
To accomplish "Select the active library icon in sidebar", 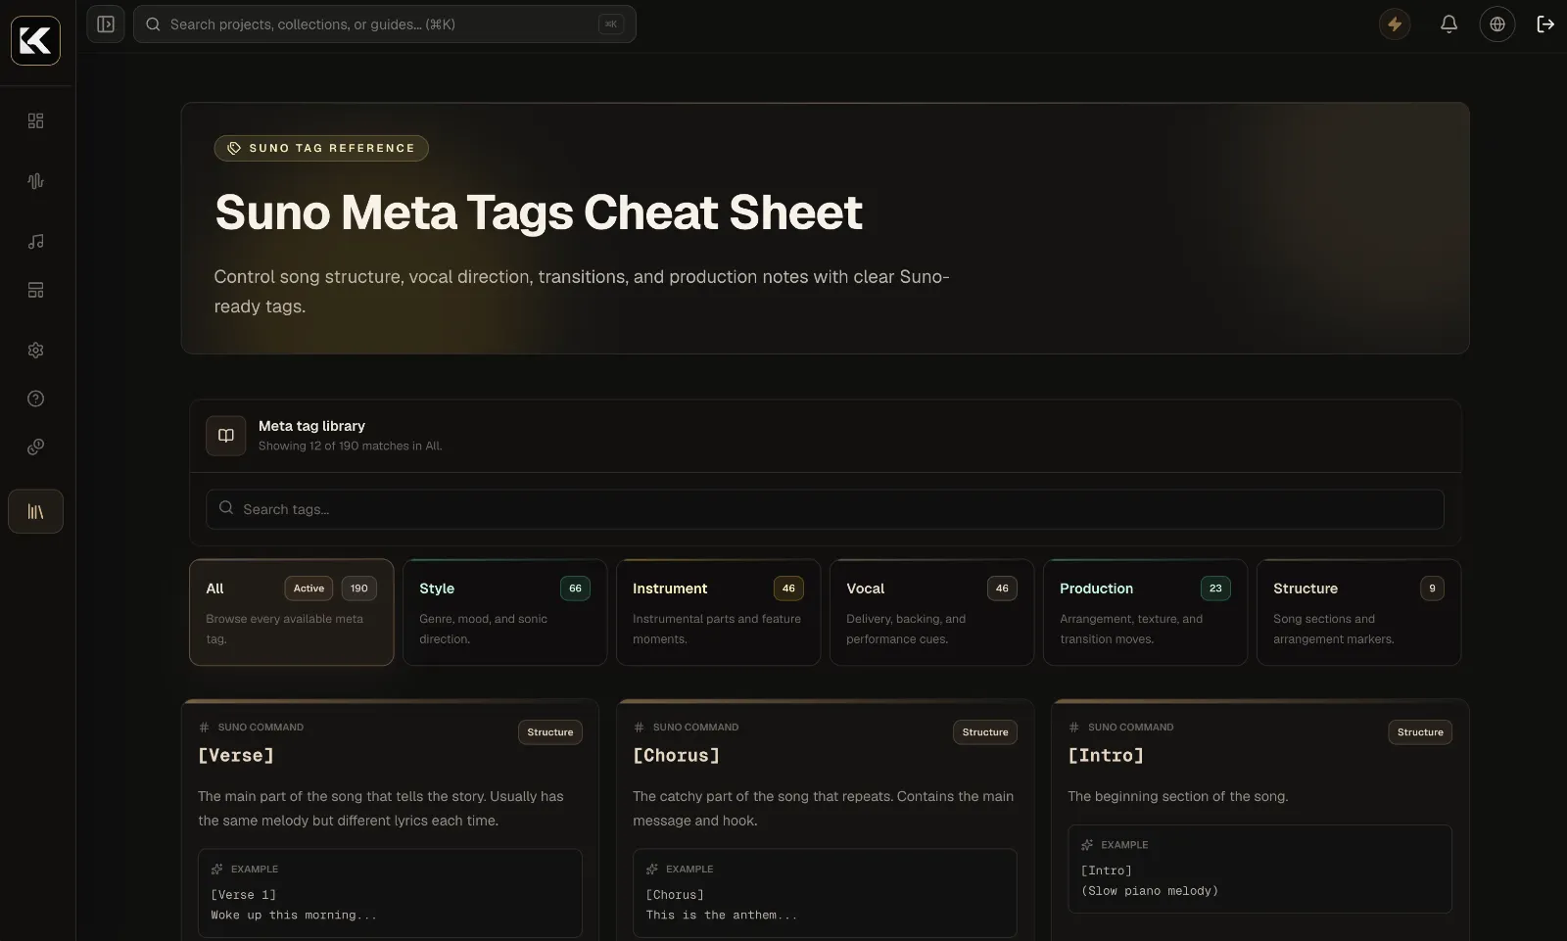I will tap(36, 511).
